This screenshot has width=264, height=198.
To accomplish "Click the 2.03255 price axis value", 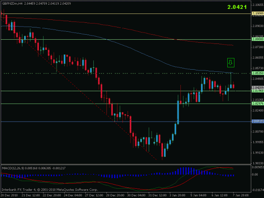I will tap(258, 100).
